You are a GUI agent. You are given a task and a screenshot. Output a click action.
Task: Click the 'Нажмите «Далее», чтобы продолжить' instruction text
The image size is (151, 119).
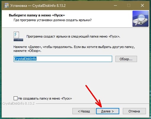tap(74, 49)
